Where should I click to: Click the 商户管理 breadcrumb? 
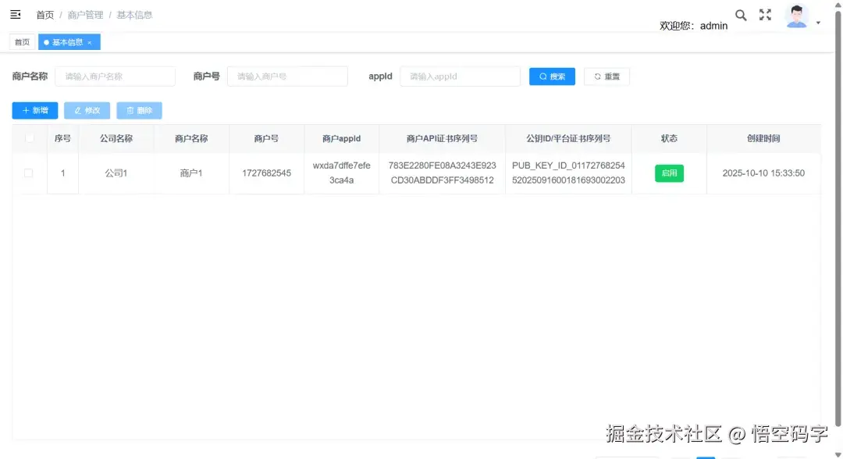pyautogui.click(x=85, y=15)
